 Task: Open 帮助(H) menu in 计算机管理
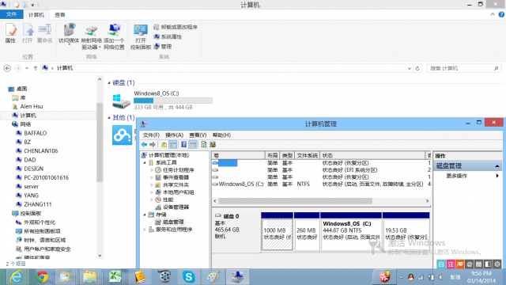(x=221, y=135)
